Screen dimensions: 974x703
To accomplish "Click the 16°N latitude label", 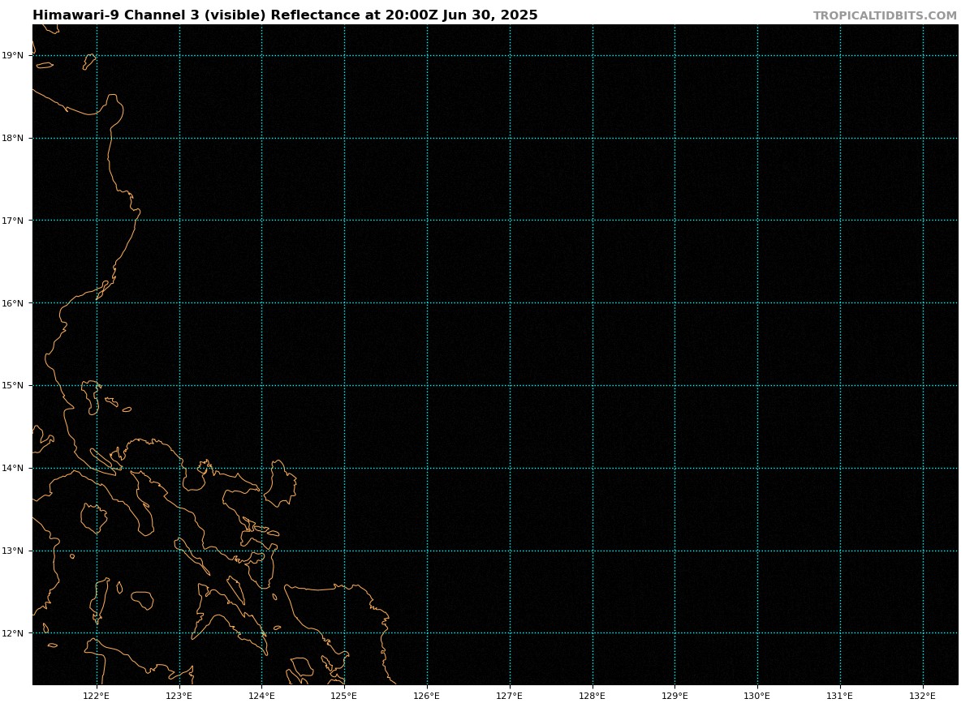I will coord(13,303).
